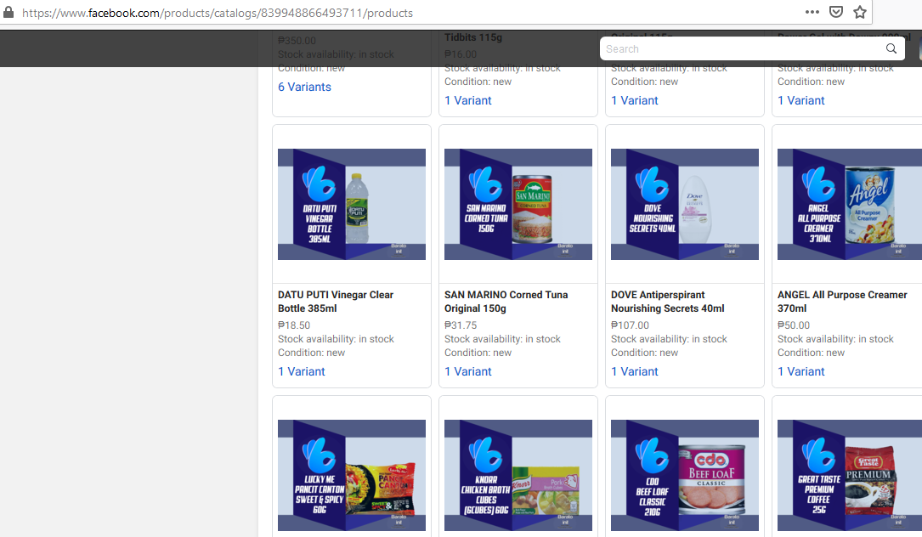This screenshot has height=537, width=922.
Task: Open 1 Variant link for DATU PUTI Vinegar
Action: 301,371
